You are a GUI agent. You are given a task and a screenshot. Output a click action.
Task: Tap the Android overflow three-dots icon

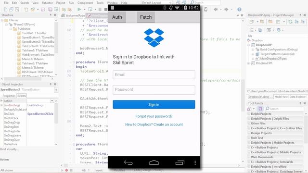click(195, 162)
